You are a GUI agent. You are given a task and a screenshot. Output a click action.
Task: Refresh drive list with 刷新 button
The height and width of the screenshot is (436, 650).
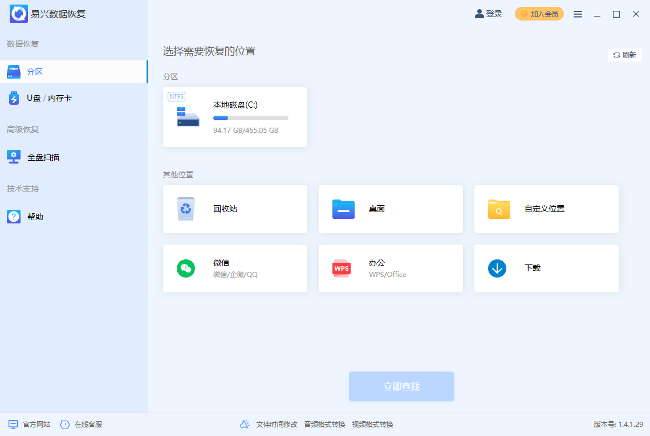pos(624,55)
